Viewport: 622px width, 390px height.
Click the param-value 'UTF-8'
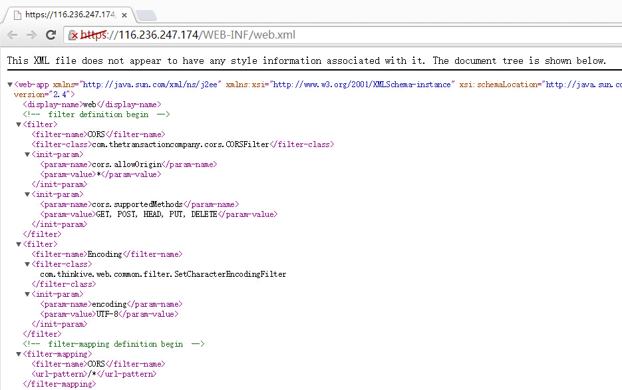coord(107,314)
